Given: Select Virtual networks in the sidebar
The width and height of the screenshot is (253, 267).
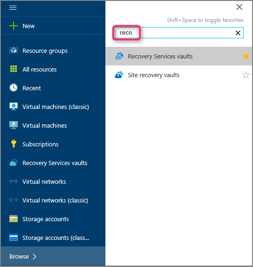Looking at the screenshot, I should pos(53,182).
